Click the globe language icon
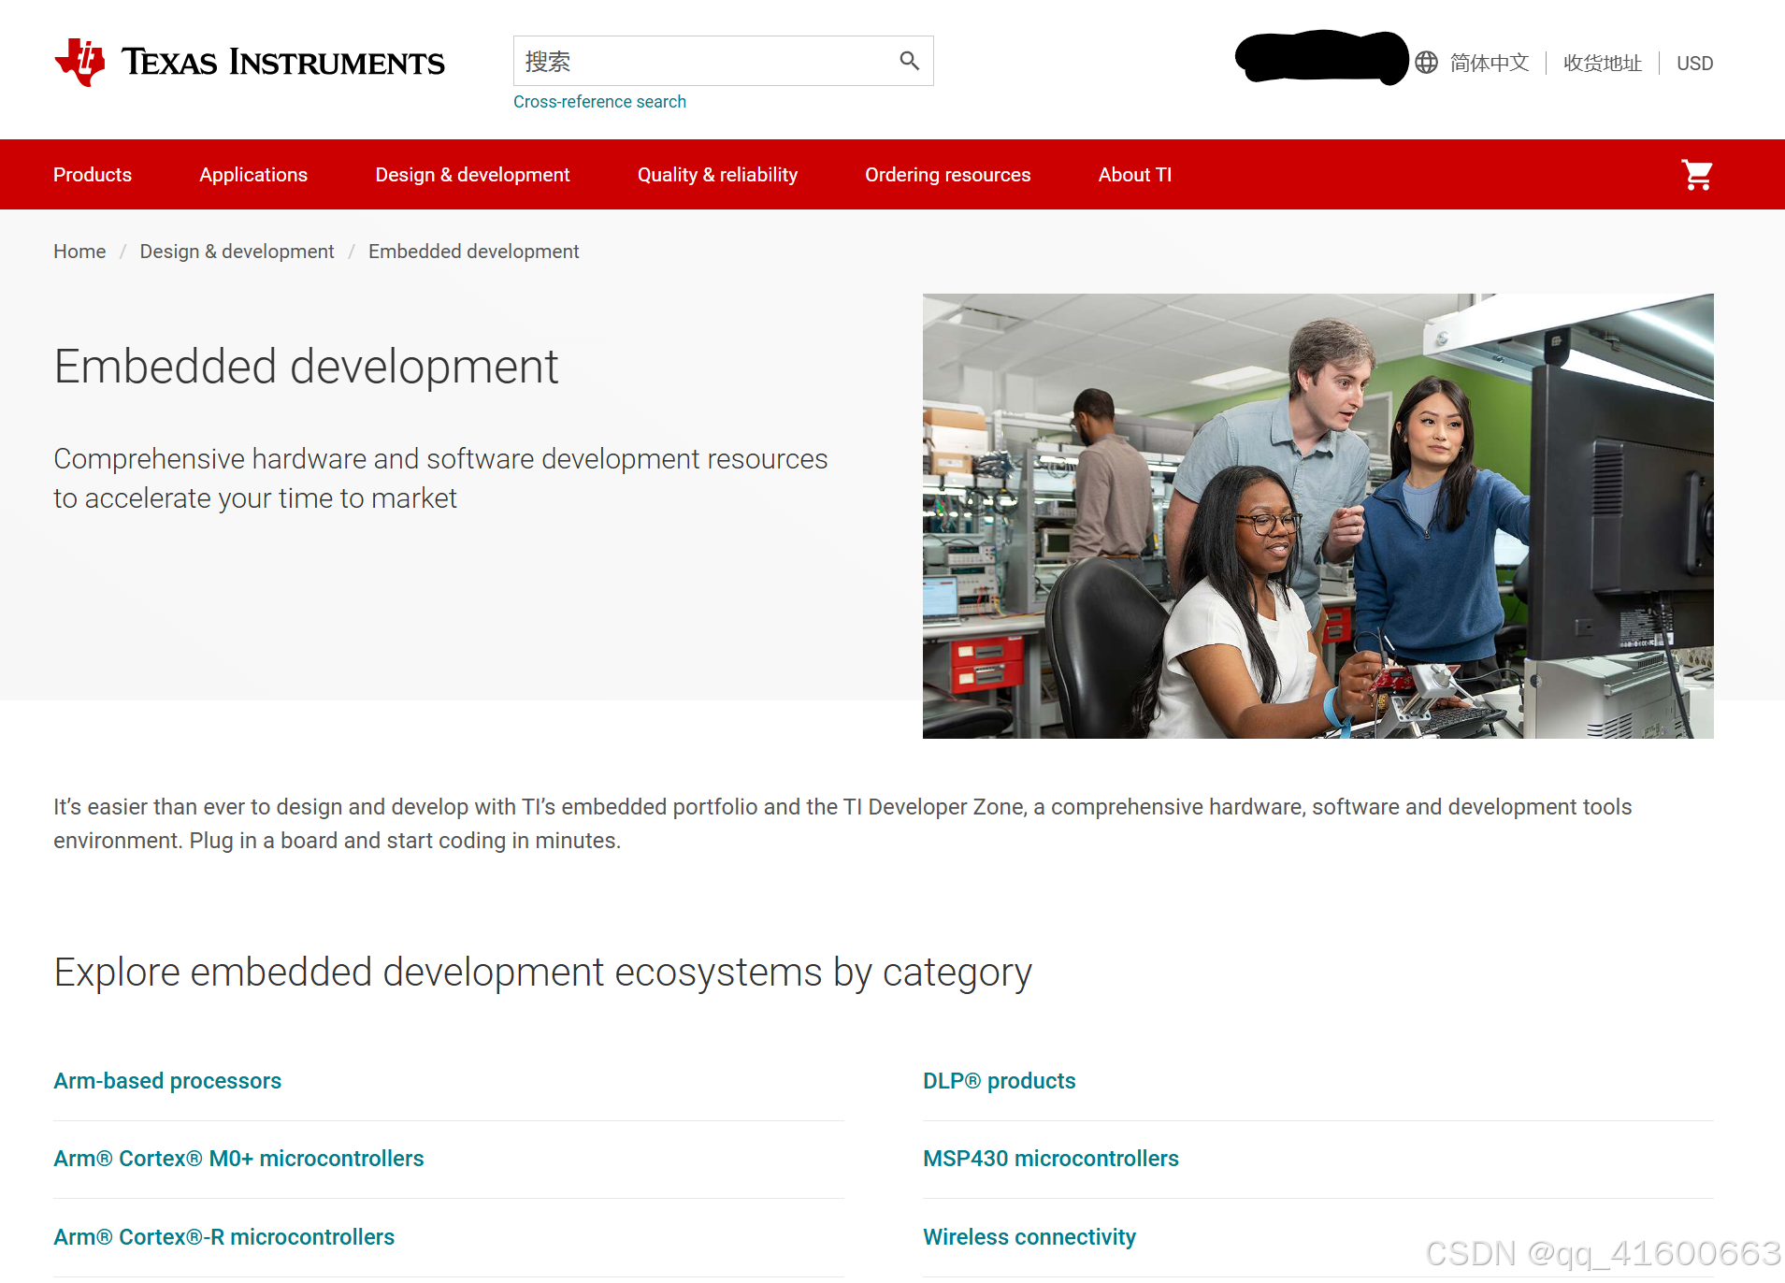1785x1283 pixels. (x=1426, y=63)
